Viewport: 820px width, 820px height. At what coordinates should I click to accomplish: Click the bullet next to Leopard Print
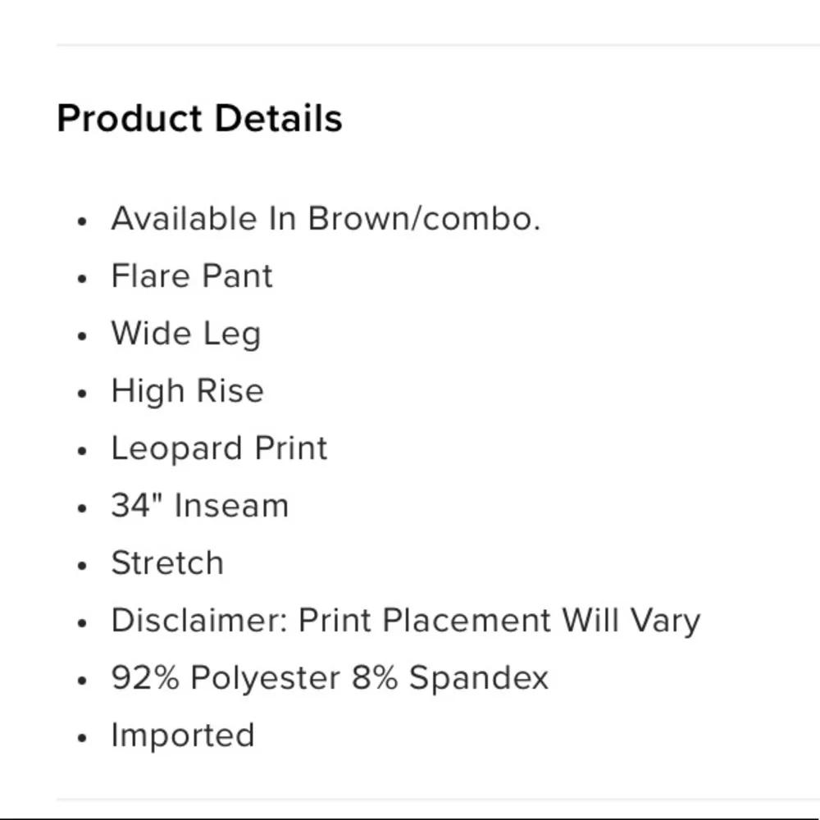81,451
